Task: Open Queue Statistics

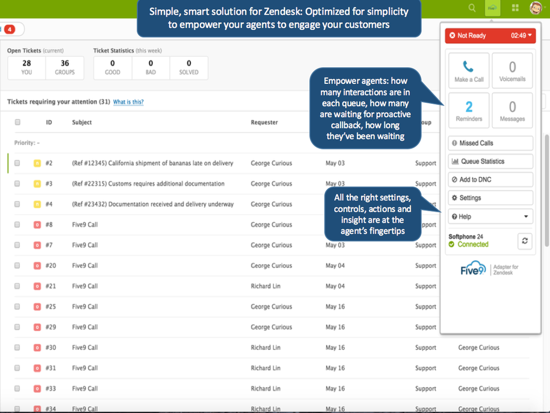Action: coord(490,161)
